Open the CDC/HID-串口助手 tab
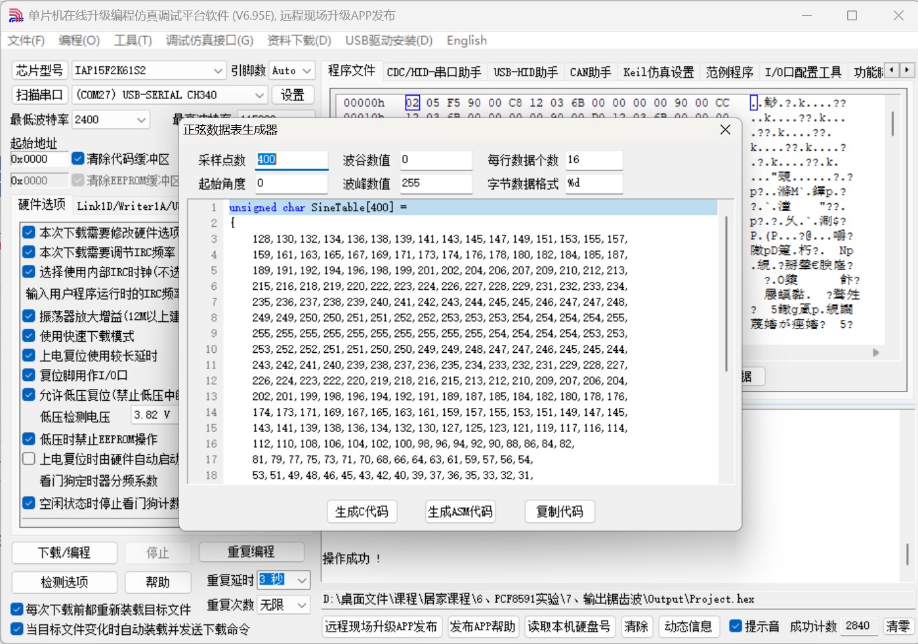The height and width of the screenshot is (644, 918). [x=434, y=72]
